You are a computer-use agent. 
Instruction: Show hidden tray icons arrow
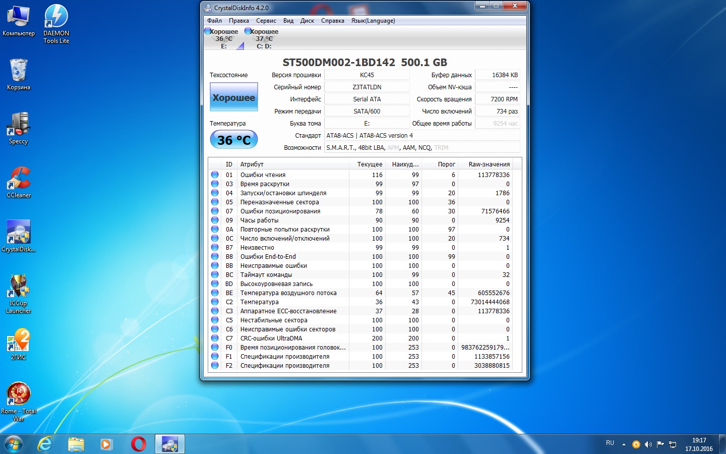(624, 444)
